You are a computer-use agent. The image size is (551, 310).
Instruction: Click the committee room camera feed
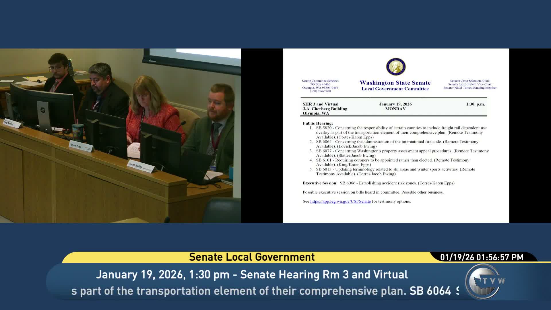[121, 135]
